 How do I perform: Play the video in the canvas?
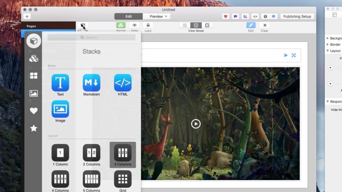tap(196, 124)
